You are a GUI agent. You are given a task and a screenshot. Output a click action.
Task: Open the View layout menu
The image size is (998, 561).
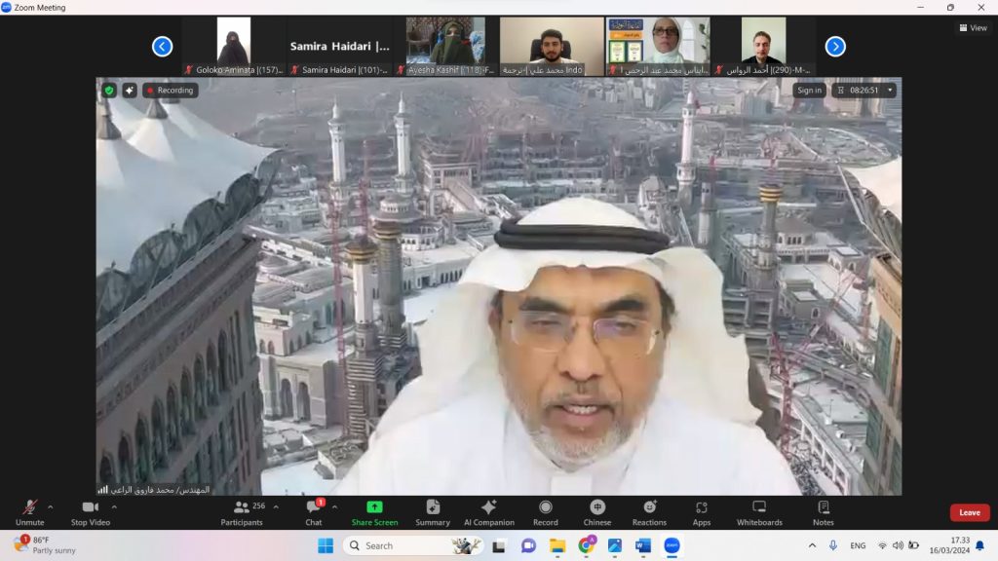(973, 28)
